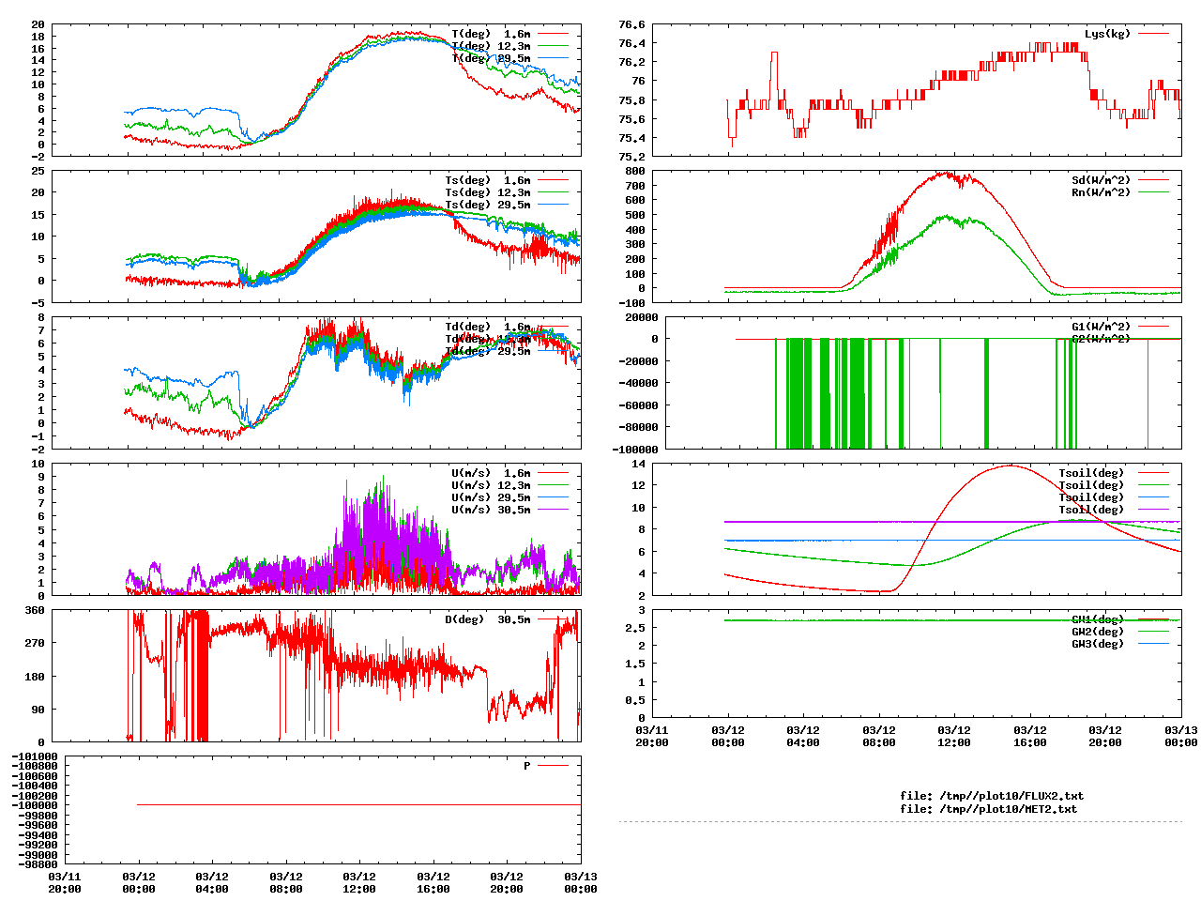Select the 'U(m/s) 12.3m' legend entry

(491, 485)
